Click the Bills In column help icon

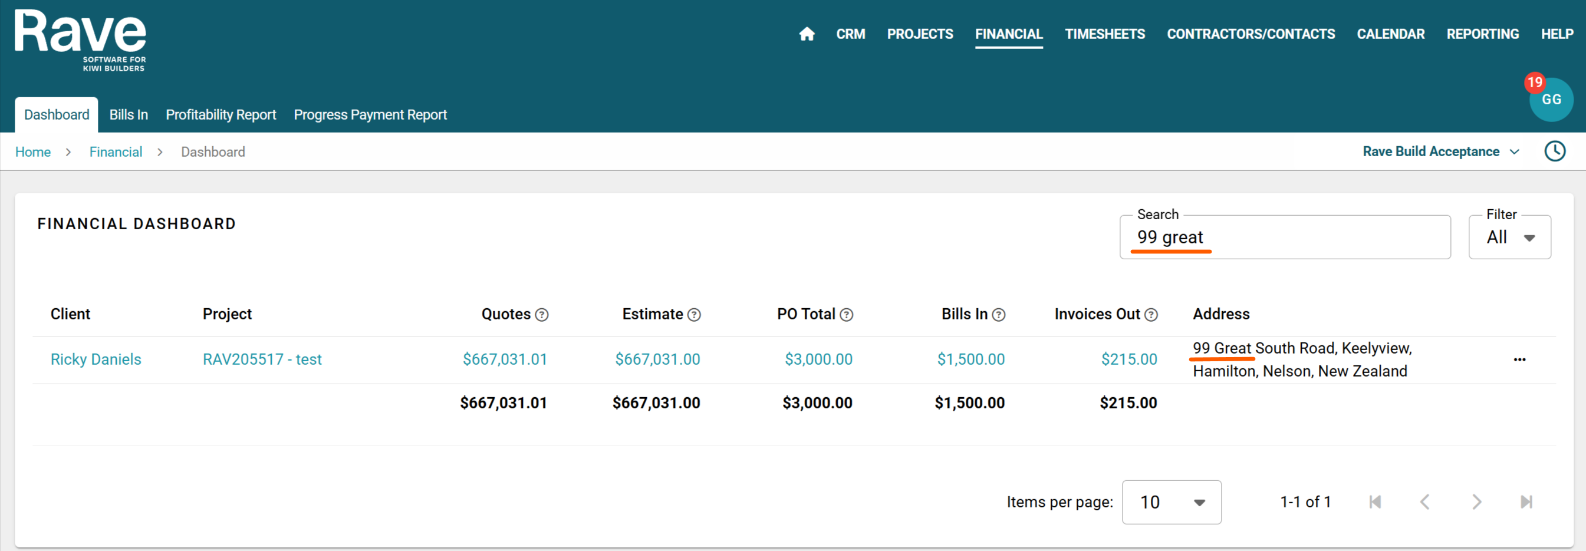(999, 315)
